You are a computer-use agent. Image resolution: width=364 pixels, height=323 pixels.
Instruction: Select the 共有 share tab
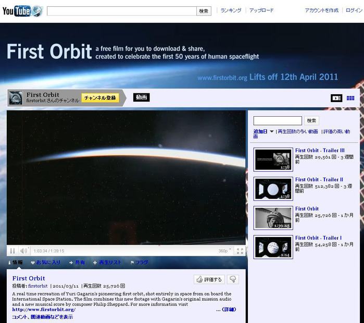coord(77,263)
